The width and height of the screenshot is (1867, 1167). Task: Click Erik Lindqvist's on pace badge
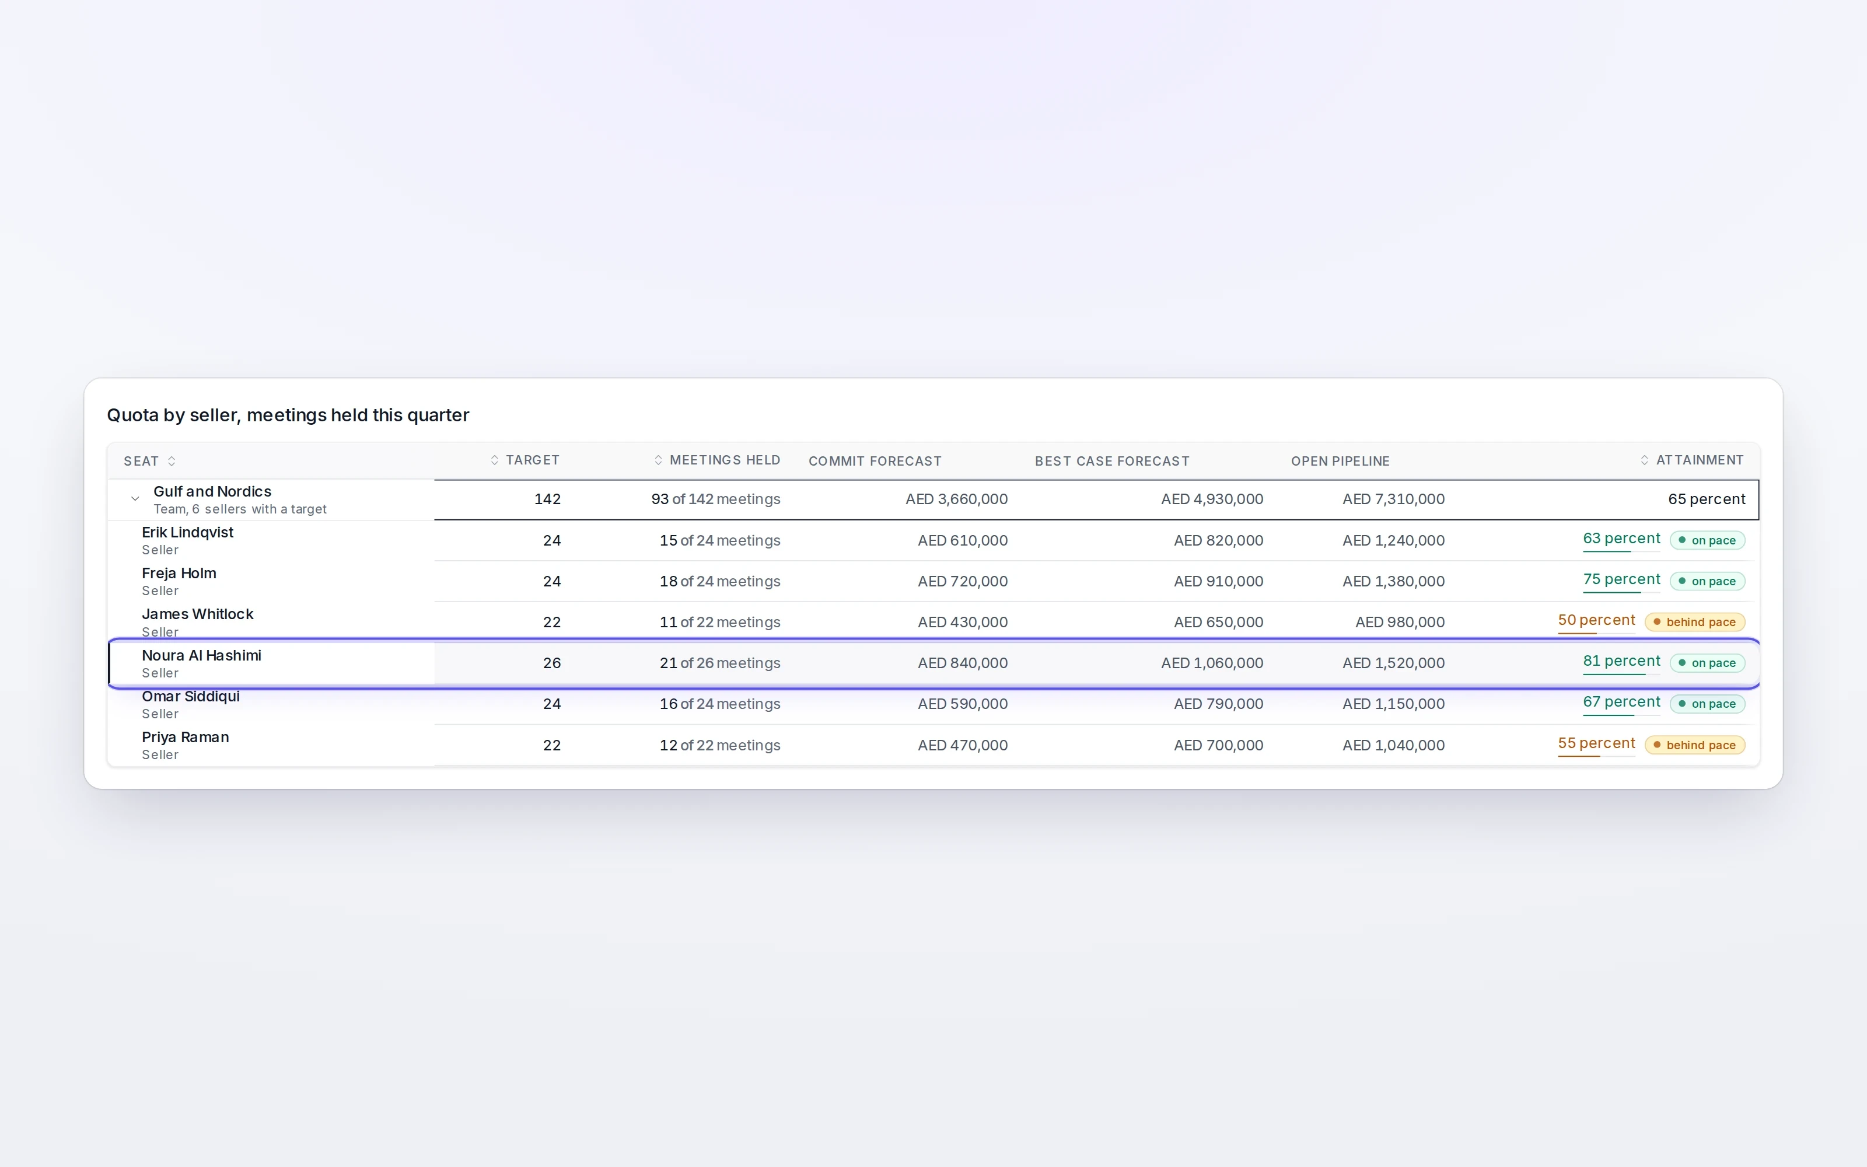(1707, 540)
